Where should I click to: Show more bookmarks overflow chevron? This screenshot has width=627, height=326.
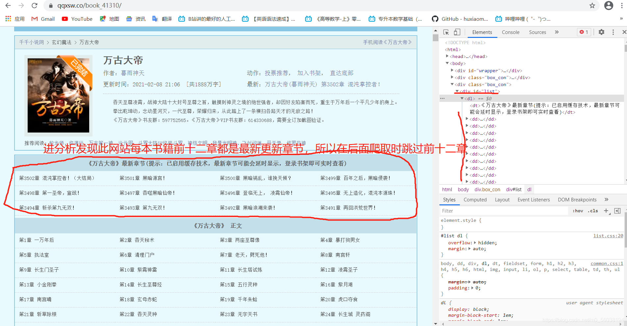[x=621, y=18]
